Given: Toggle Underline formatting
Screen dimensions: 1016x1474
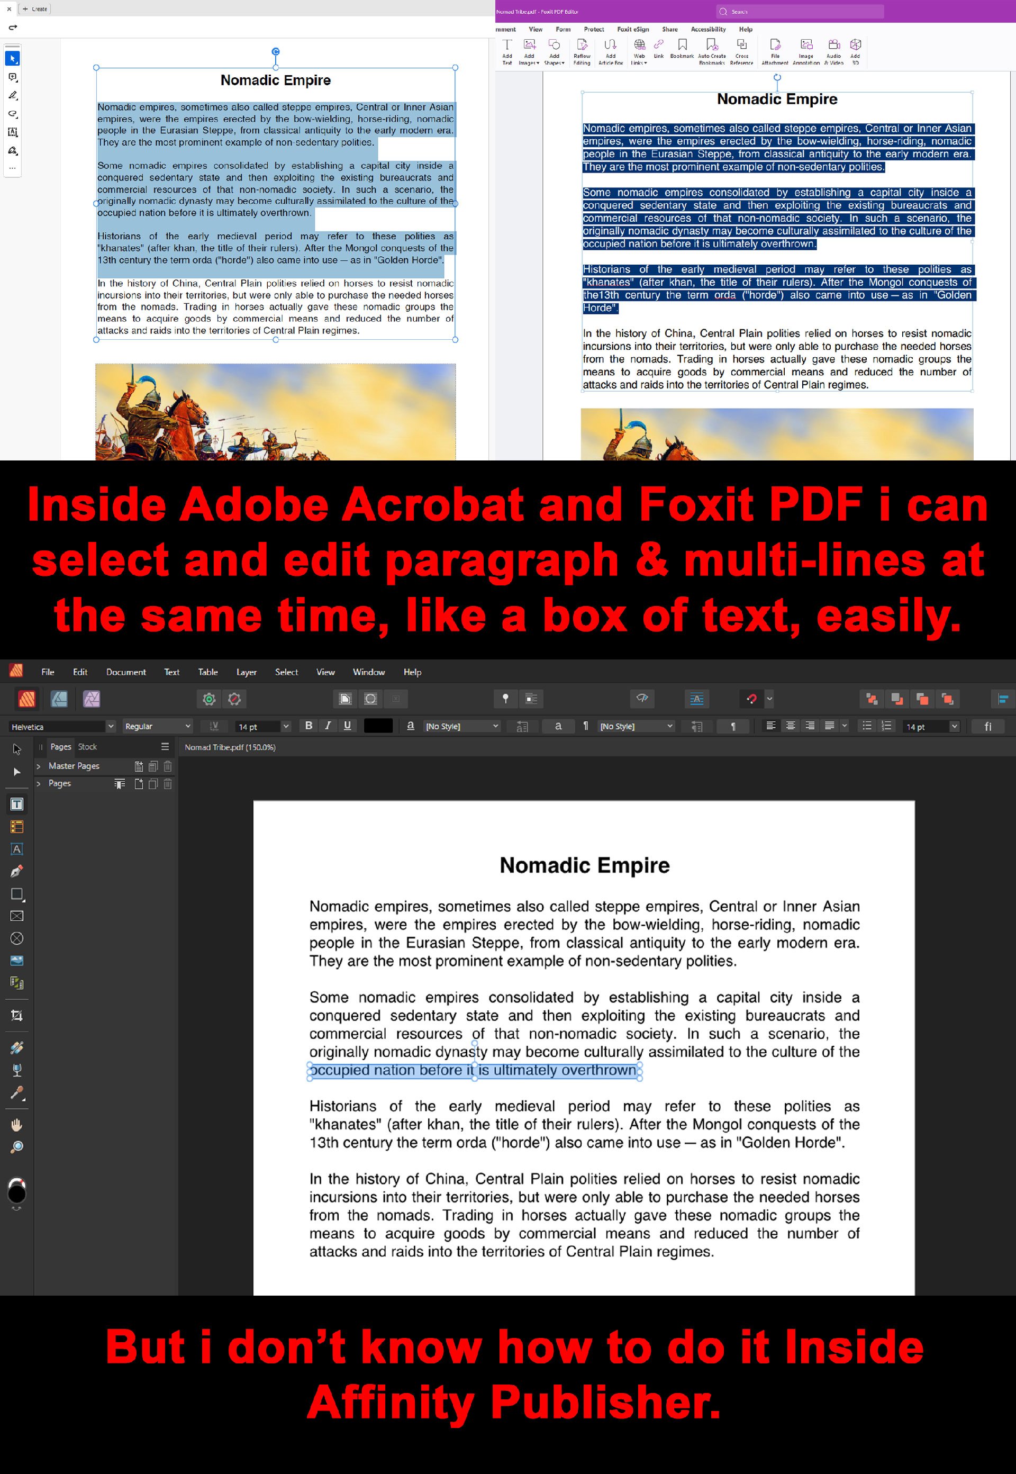Looking at the screenshot, I should click(347, 726).
